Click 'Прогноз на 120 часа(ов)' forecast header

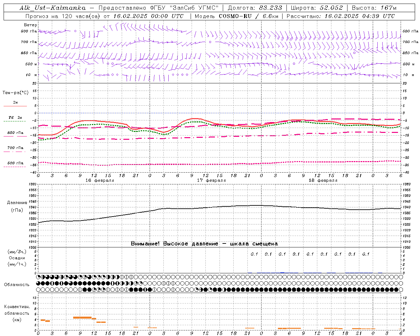(63, 16)
